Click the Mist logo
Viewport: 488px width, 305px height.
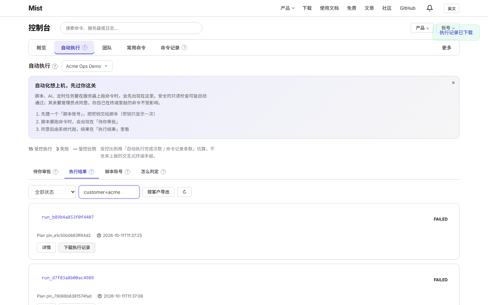(x=36, y=8)
